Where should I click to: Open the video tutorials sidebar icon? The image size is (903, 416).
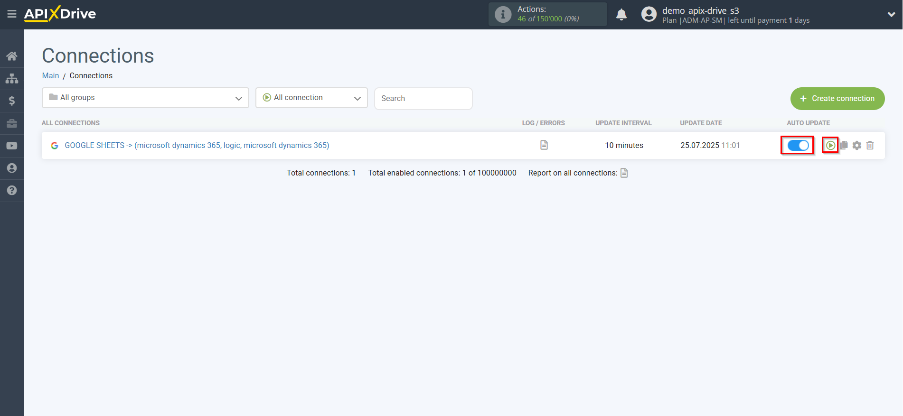pyautogui.click(x=12, y=146)
